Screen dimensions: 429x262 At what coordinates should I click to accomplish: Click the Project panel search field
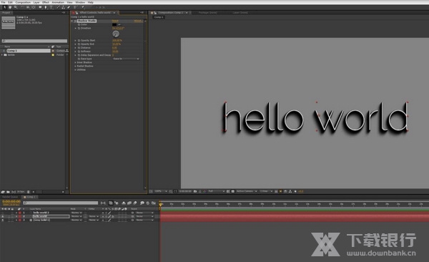(34, 41)
